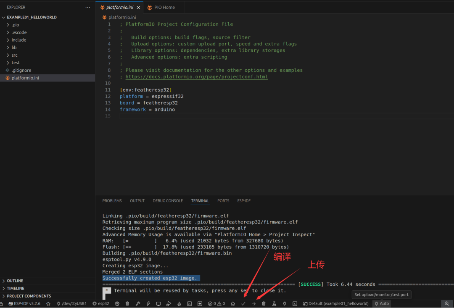This screenshot has width=454, height=308.
Task: Close the platformio.ini editor tab
Action: (138, 8)
